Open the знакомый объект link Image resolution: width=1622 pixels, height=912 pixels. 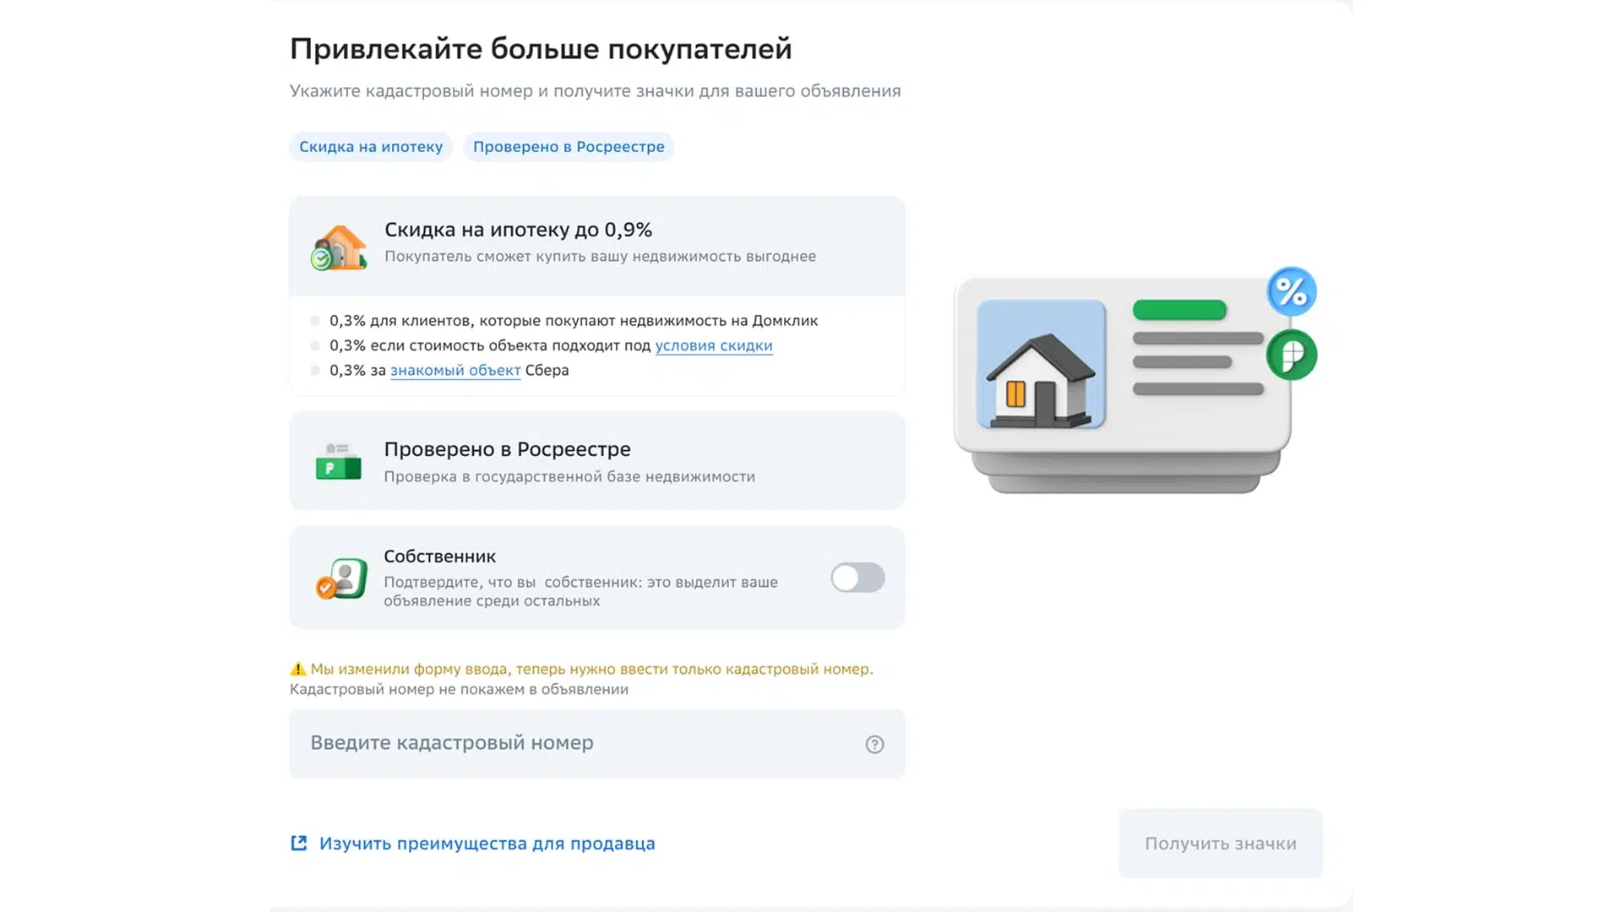point(455,370)
